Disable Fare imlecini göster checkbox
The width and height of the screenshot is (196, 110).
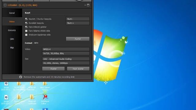tap(26, 27)
